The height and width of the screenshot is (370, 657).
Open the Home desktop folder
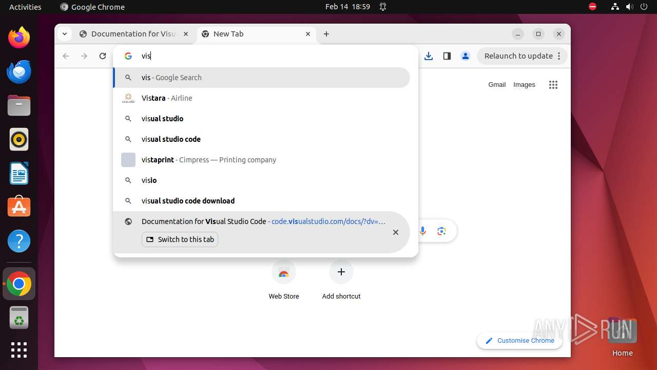pyautogui.click(x=622, y=337)
